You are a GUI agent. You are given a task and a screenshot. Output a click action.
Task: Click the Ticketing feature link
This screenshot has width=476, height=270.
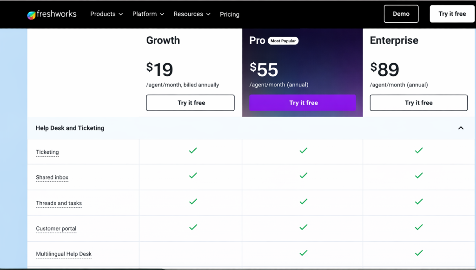click(47, 152)
